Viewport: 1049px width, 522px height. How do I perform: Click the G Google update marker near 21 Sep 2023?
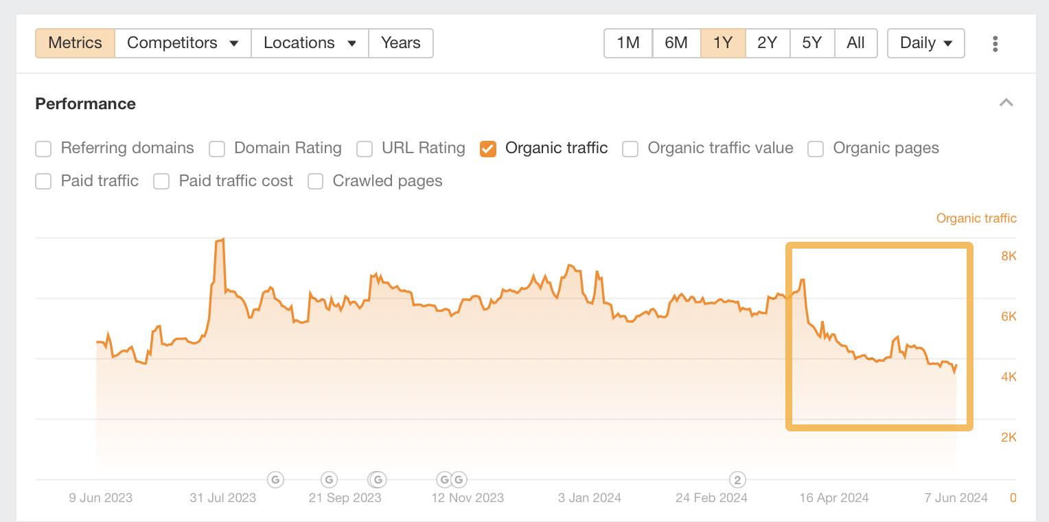pos(377,479)
